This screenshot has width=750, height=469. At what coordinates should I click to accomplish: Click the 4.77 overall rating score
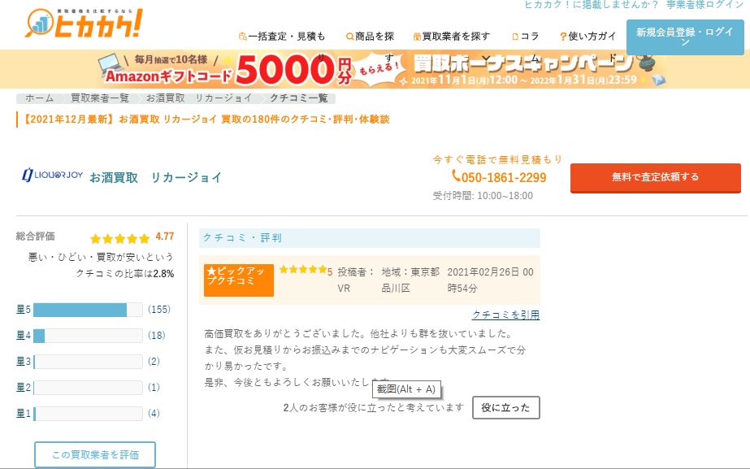coord(164,237)
